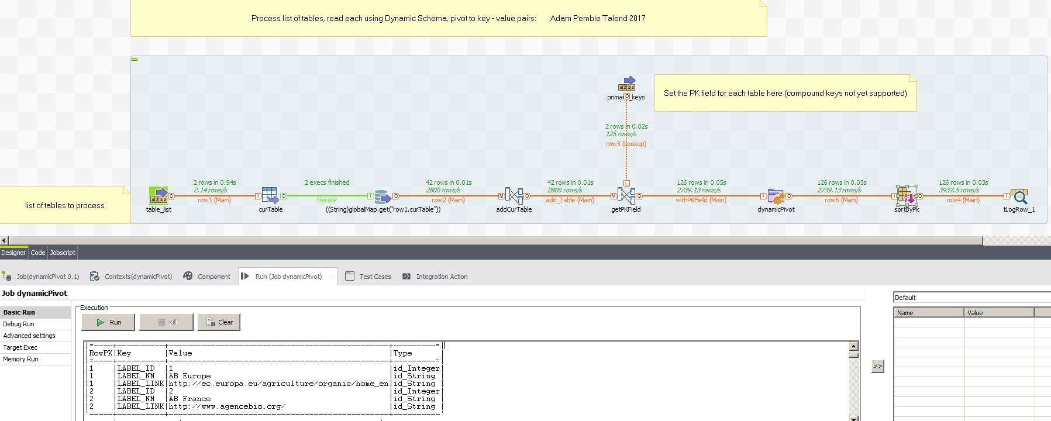Viewport: 1051px width, 421px height.
Task: Select the curTable component icon
Action: 270,195
